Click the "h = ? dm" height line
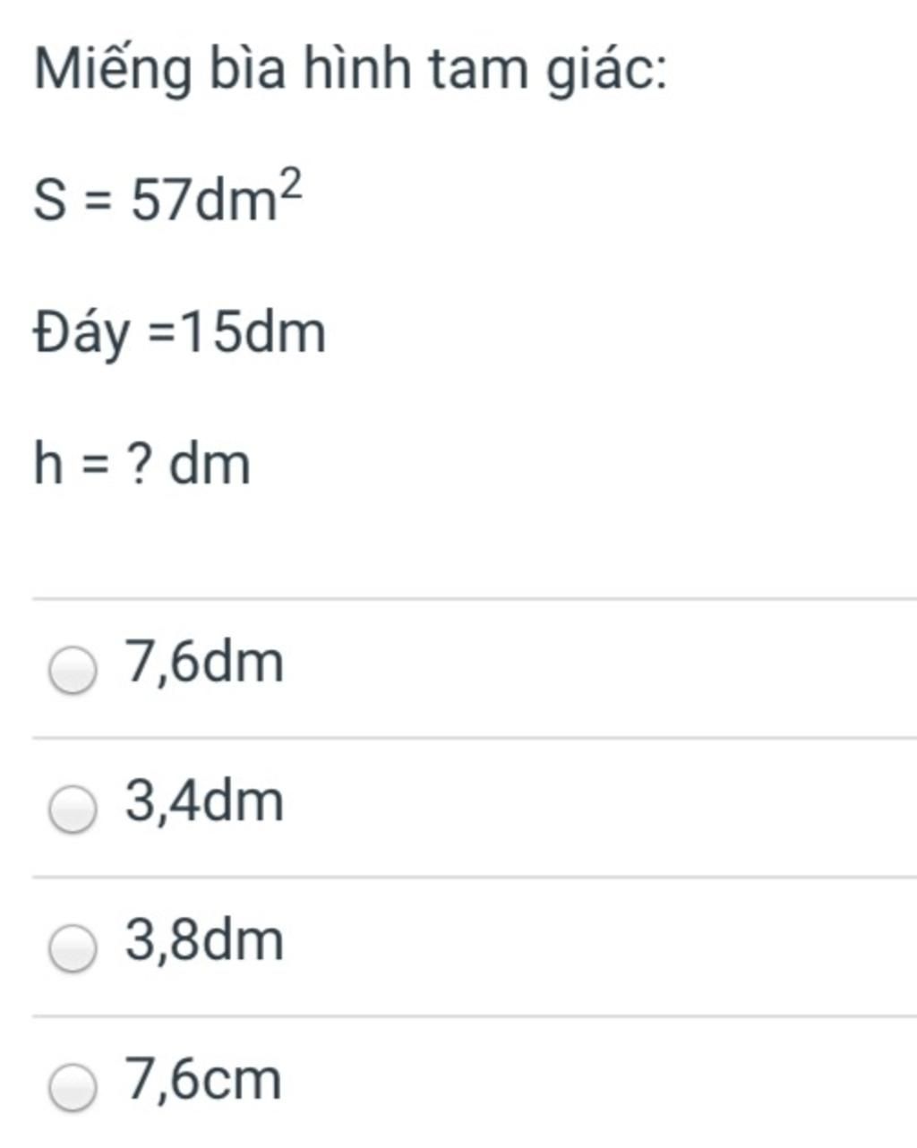Image resolution: width=917 pixels, height=1148 pixels. (x=141, y=464)
